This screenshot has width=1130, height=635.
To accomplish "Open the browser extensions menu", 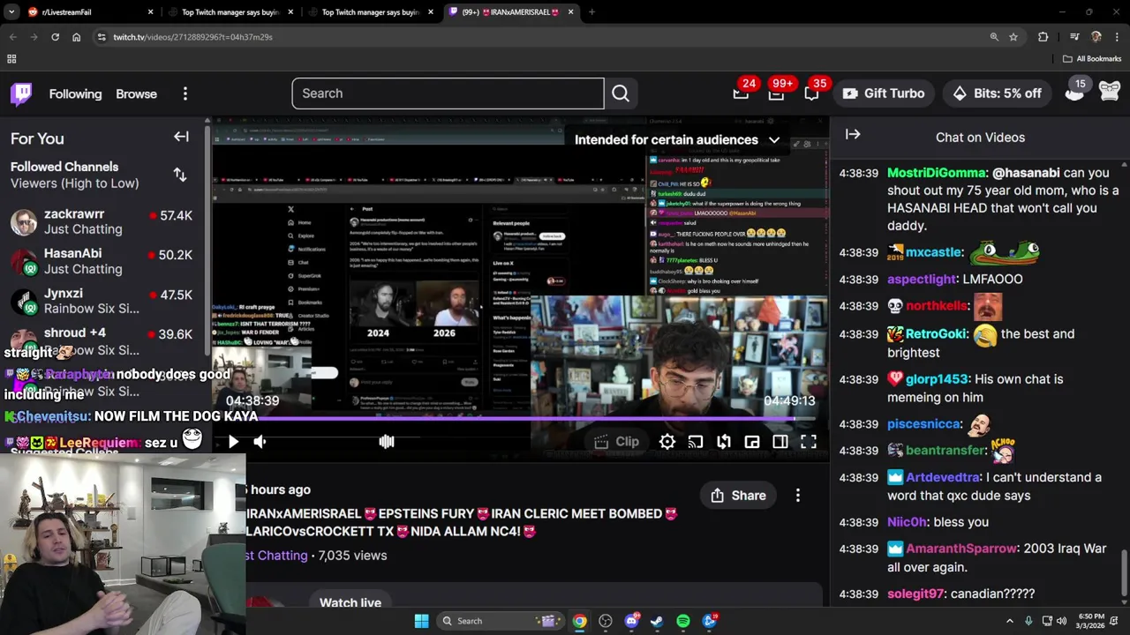I will pos(1043,37).
